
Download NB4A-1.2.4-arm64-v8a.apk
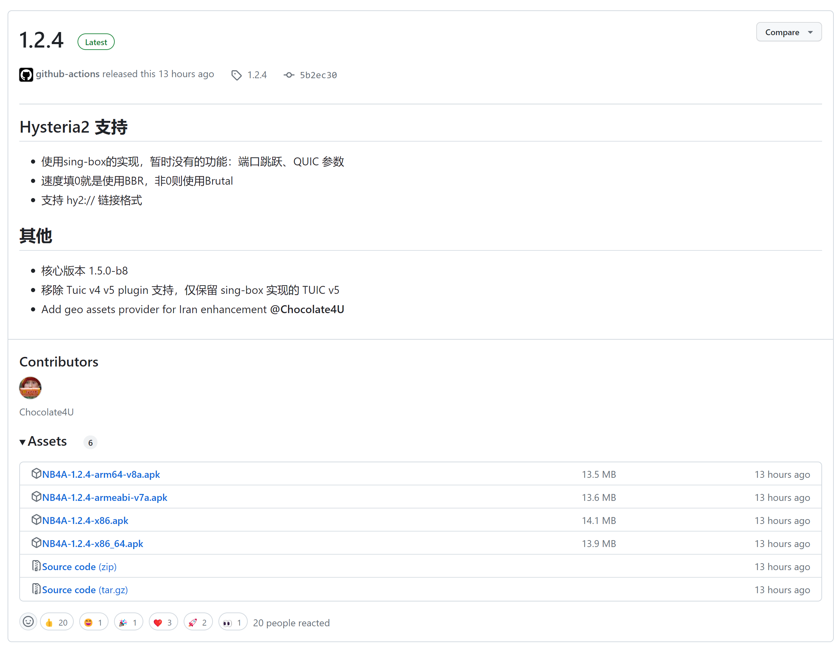pos(101,474)
